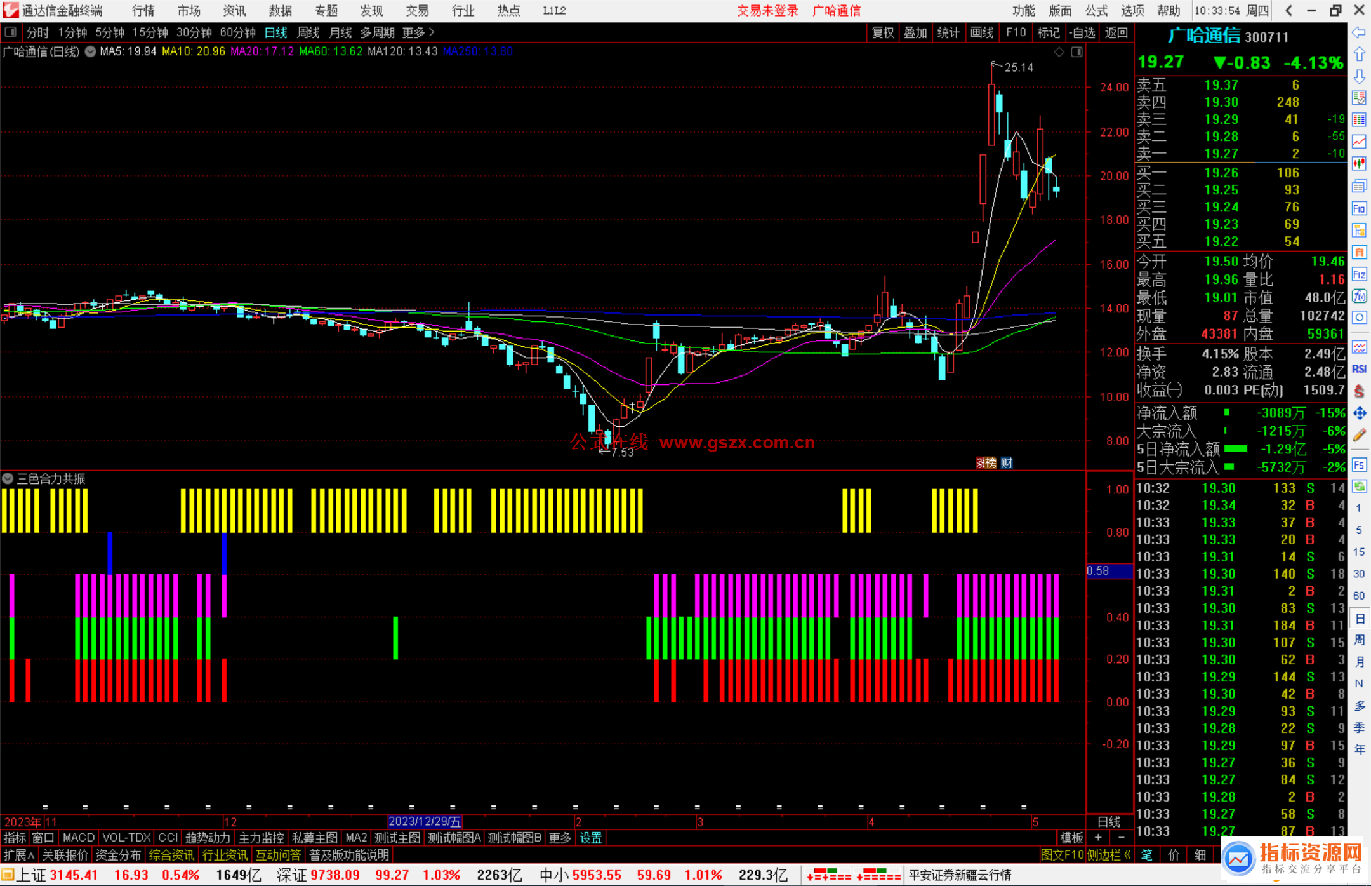This screenshot has height=886, width=1371.
Task: Zoom out chart with minus button
Action: click(1122, 838)
